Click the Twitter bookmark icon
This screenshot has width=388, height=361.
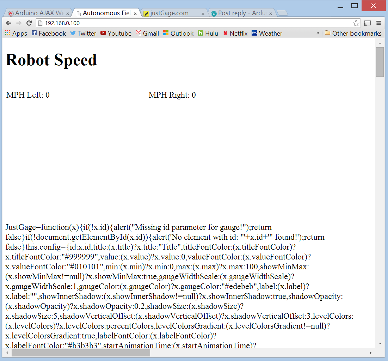(73, 33)
